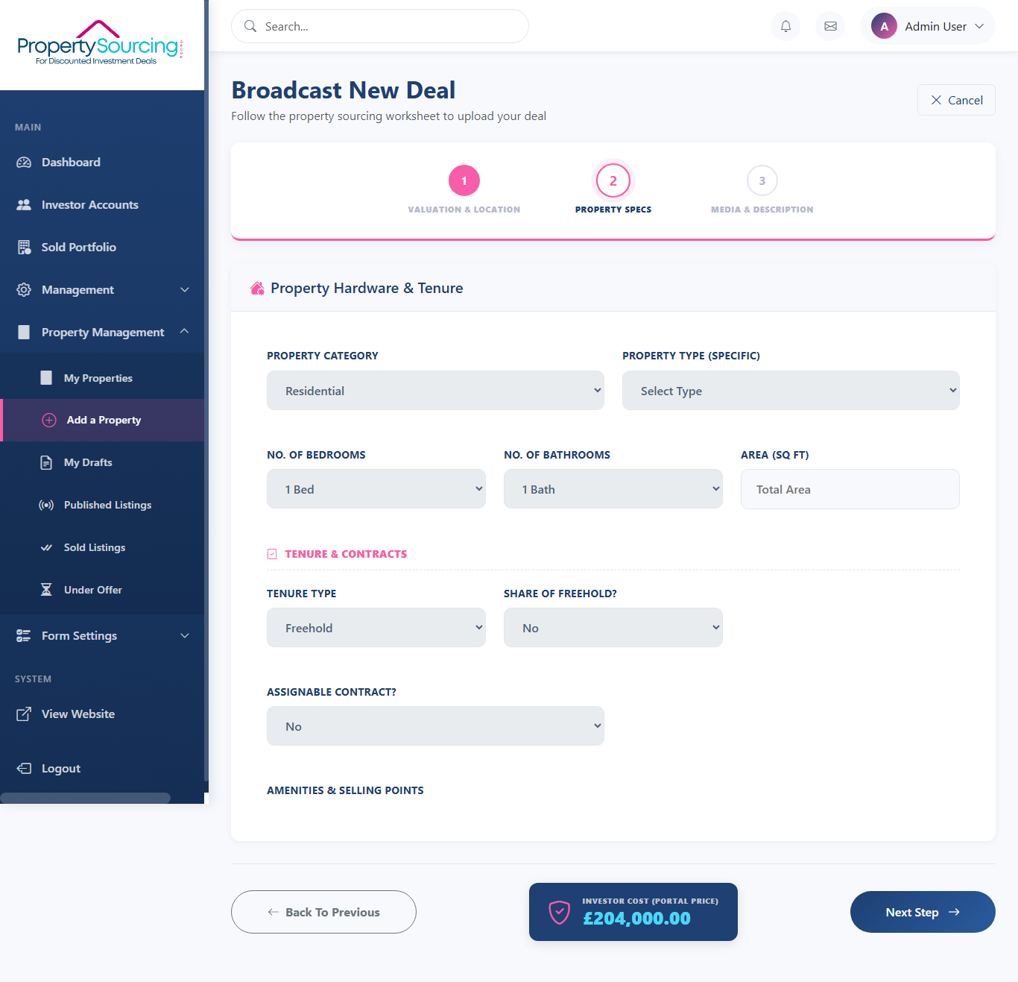Click the Sold Portfolio building icon

coord(24,248)
